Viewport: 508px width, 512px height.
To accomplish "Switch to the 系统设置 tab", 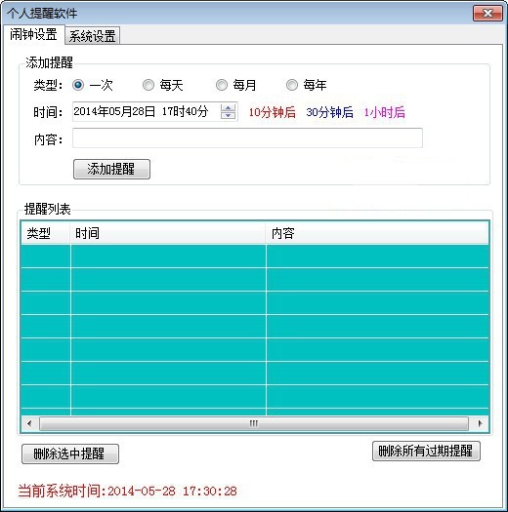I will point(92,35).
